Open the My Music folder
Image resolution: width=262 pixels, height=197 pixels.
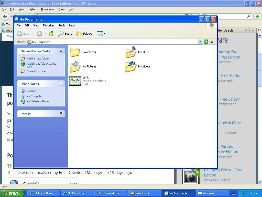(131, 52)
